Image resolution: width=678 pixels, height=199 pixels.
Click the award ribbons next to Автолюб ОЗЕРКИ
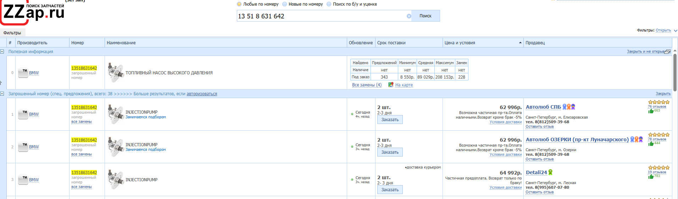click(637, 140)
